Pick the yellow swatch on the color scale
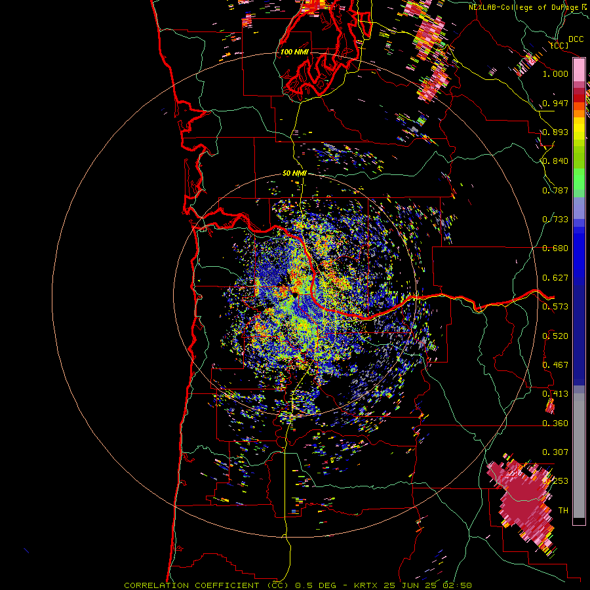The image size is (590, 590). pos(579,128)
